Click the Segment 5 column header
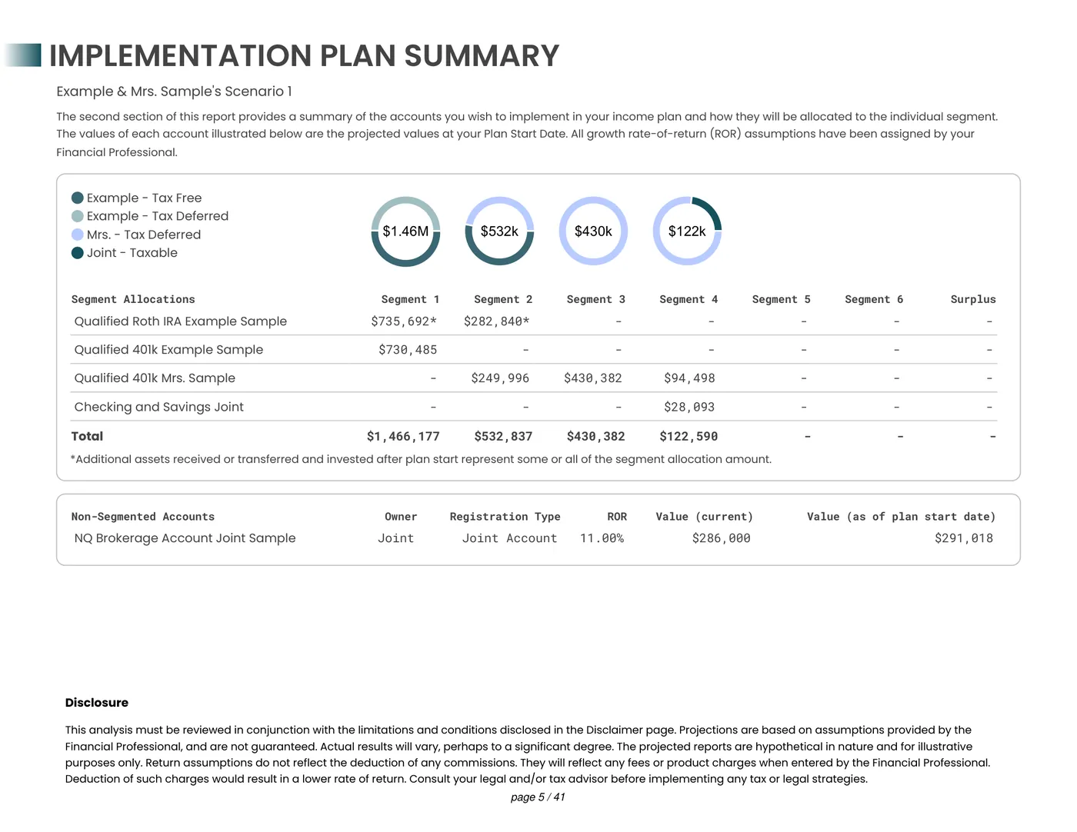 coord(781,299)
